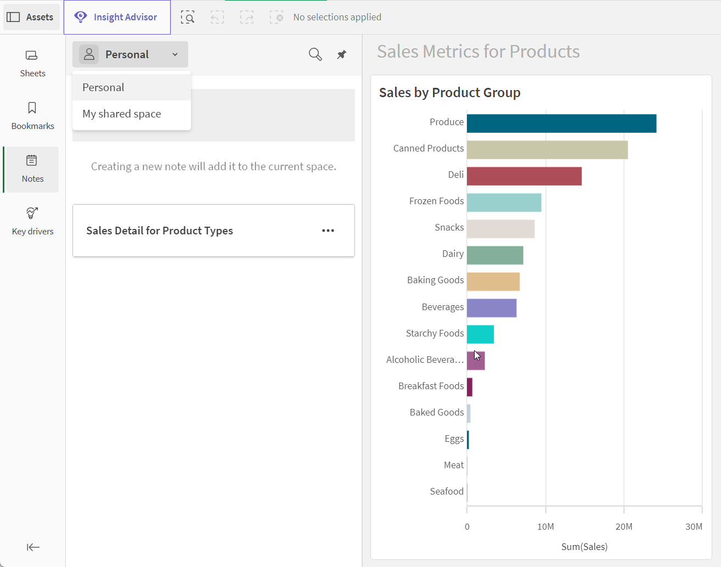Click the Breakfast Foods label
This screenshot has height=567, width=721.
point(431,386)
